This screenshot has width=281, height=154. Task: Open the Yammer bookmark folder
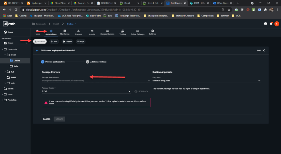(x=223, y=16)
